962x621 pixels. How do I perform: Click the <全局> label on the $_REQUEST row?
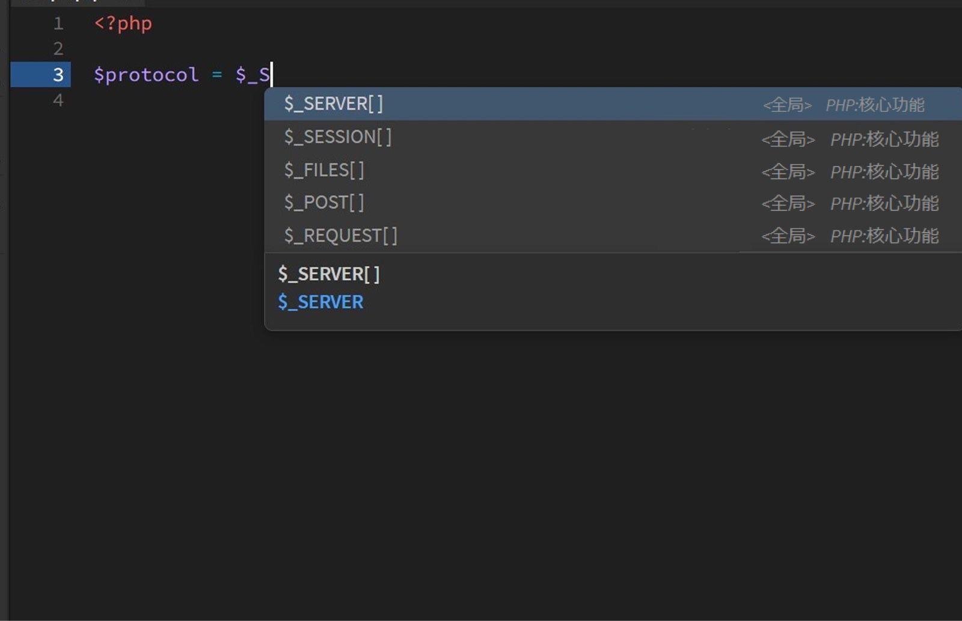(788, 235)
